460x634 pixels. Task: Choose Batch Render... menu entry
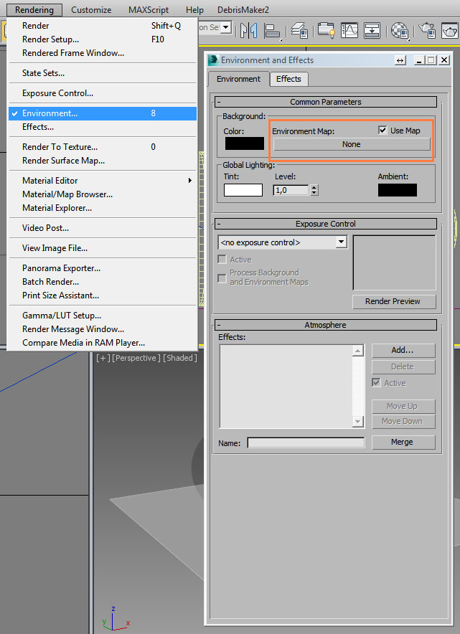pyautogui.click(x=103, y=282)
